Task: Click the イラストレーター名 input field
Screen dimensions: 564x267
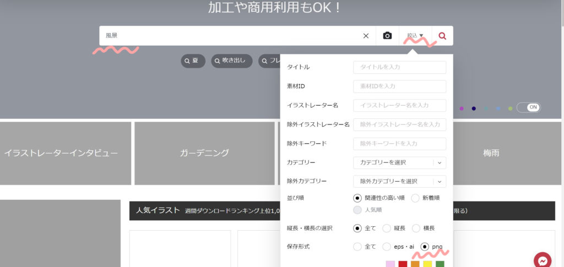Action: (399, 105)
